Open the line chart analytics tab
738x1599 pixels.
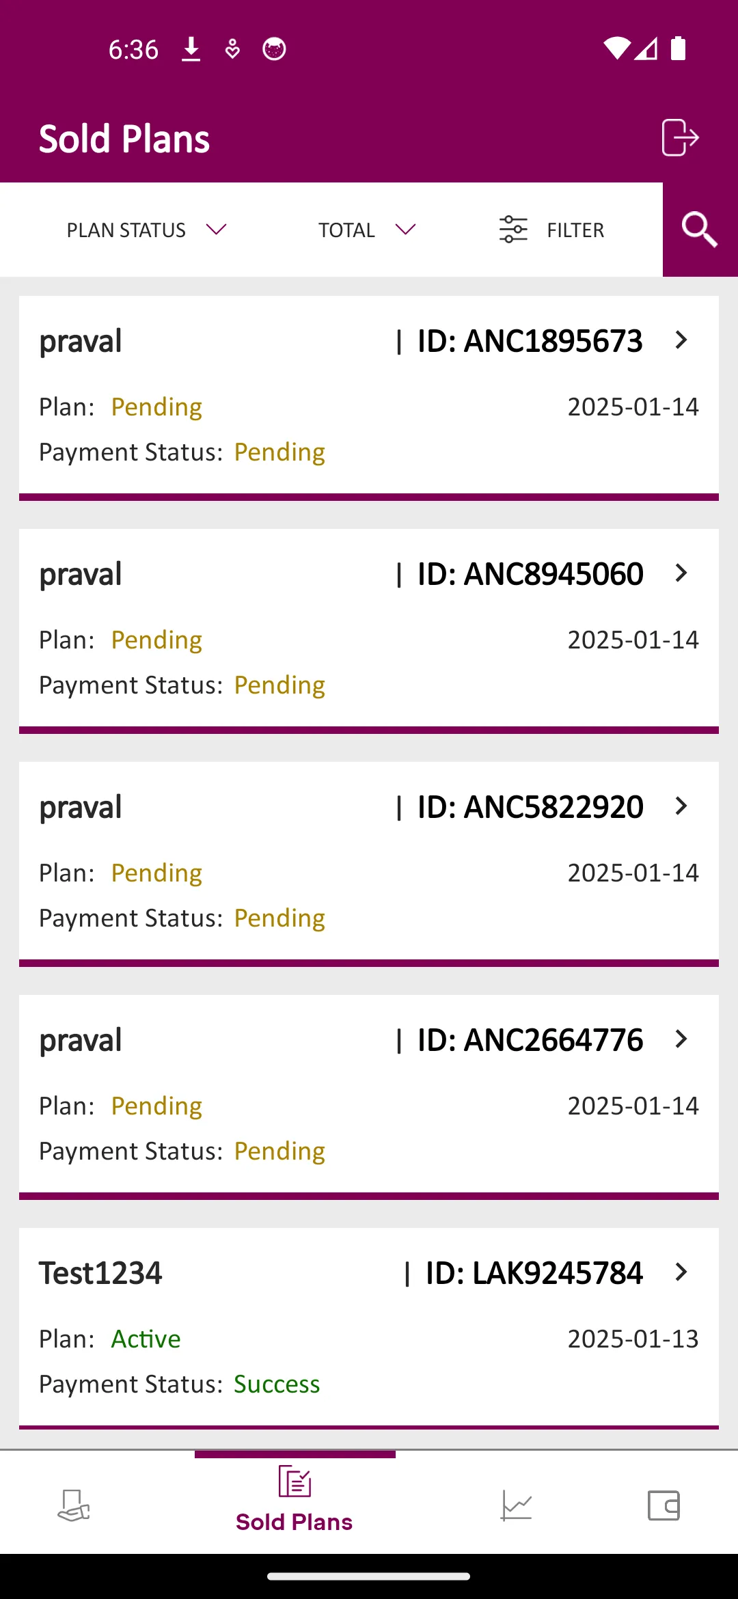coord(516,1505)
